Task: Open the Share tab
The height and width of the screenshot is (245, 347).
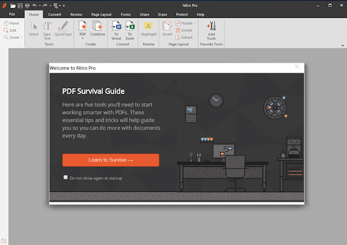Action: click(145, 15)
